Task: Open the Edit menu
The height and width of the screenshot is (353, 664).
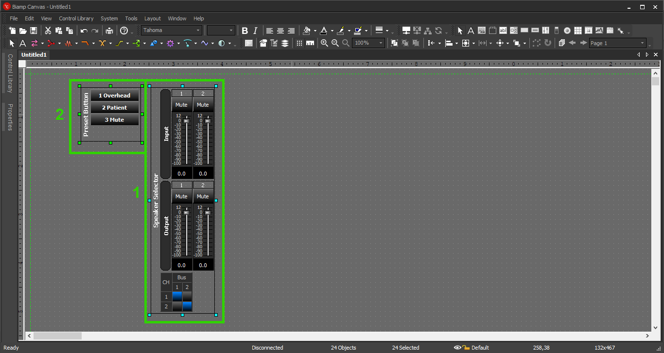Action: (x=29, y=18)
